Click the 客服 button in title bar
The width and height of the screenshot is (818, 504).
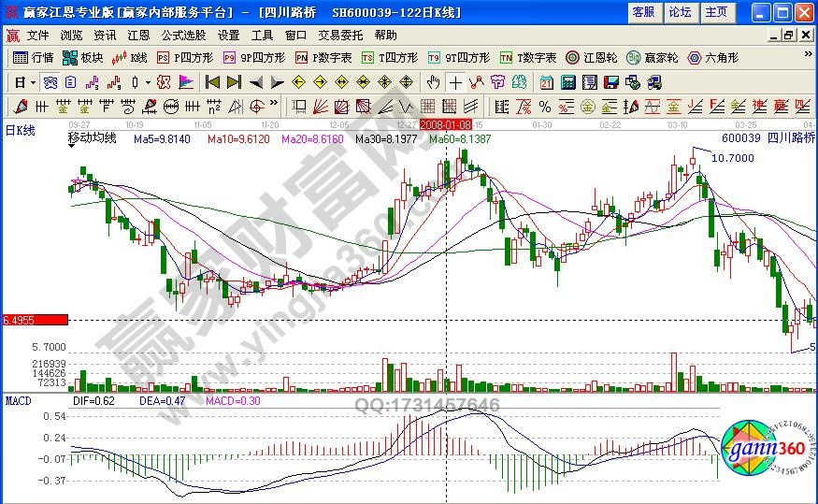tap(643, 12)
